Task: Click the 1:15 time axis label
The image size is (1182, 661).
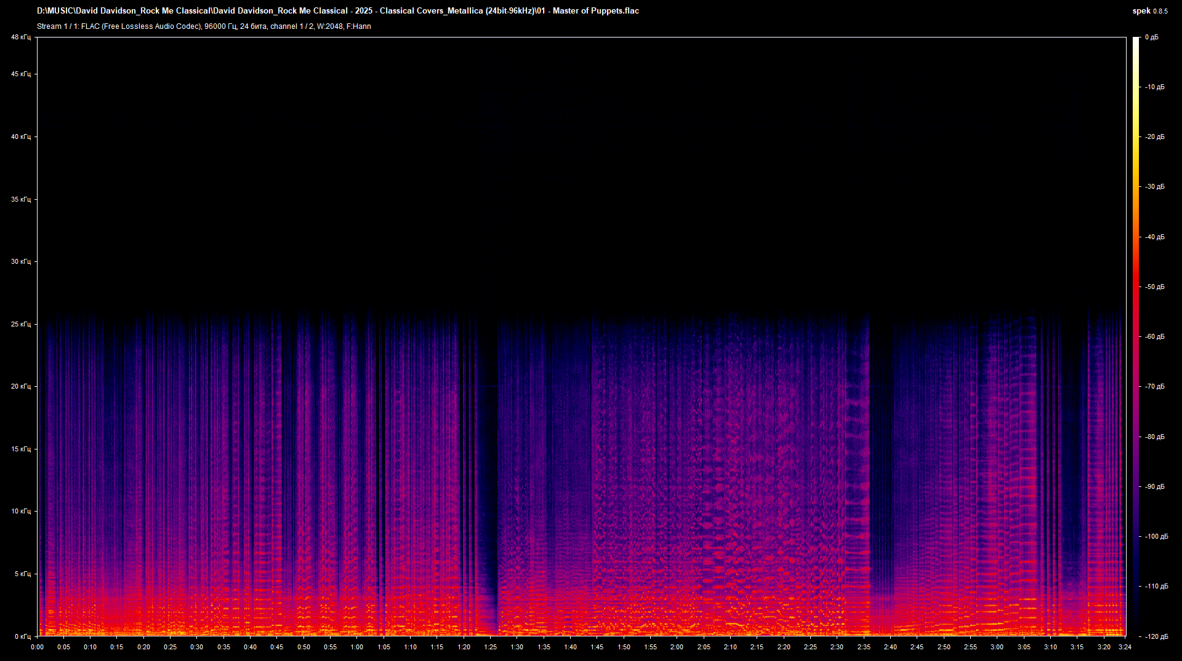Action: pyautogui.click(x=437, y=647)
